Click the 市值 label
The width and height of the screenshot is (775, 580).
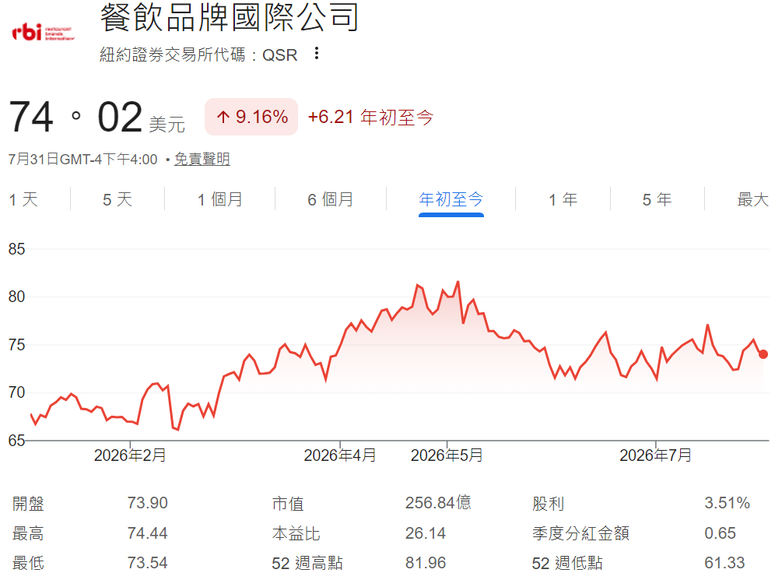tap(288, 504)
